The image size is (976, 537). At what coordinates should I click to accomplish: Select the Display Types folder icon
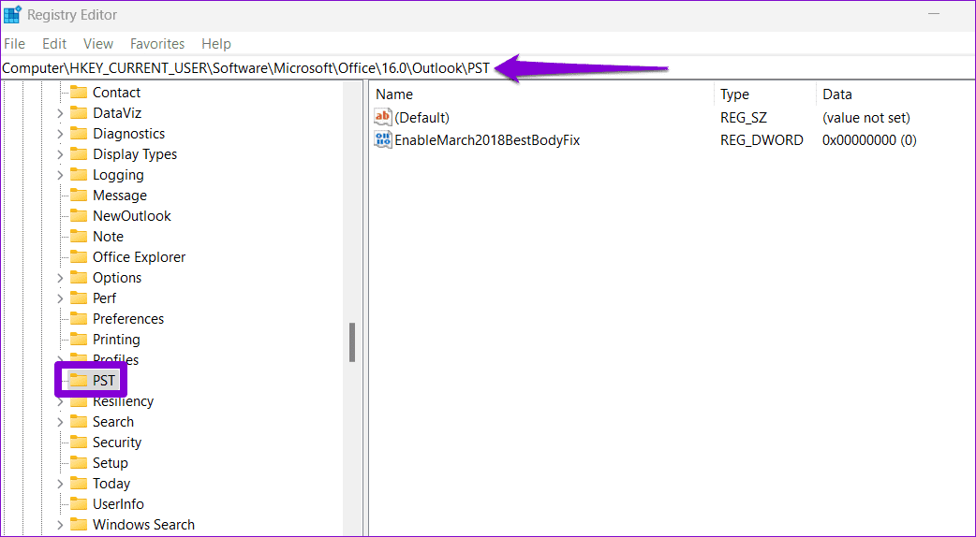pos(79,154)
